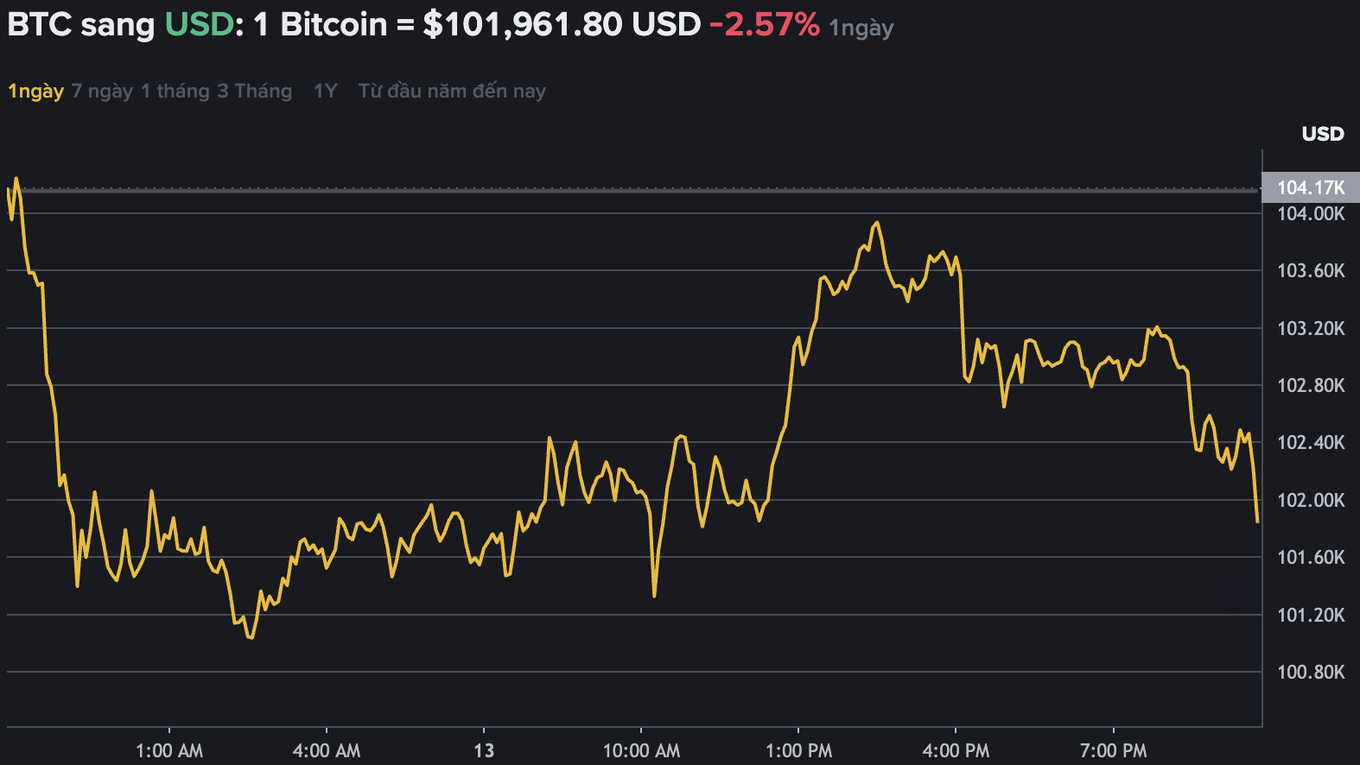Select the 7 ngày time range
The height and width of the screenshot is (765, 1360).
click(x=103, y=91)
